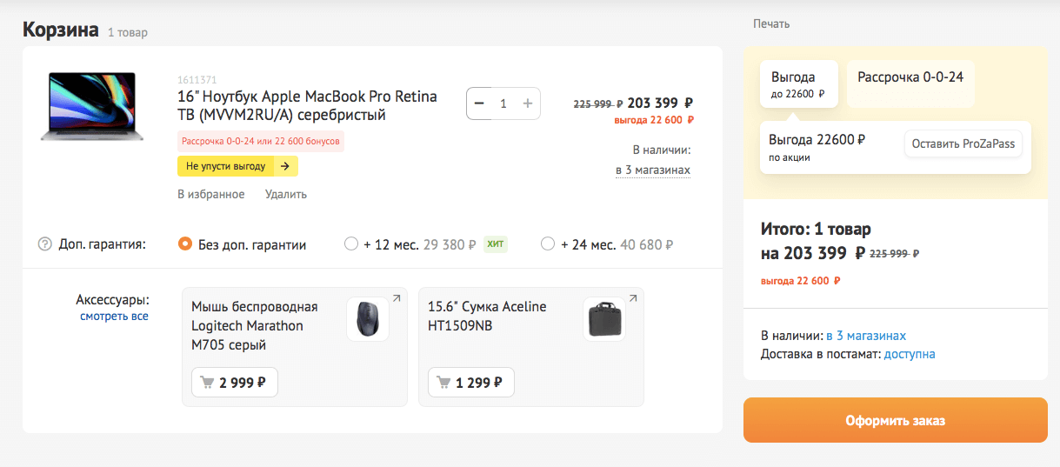Click the Aceline bag thumbnail image

[x=604, y=319]
